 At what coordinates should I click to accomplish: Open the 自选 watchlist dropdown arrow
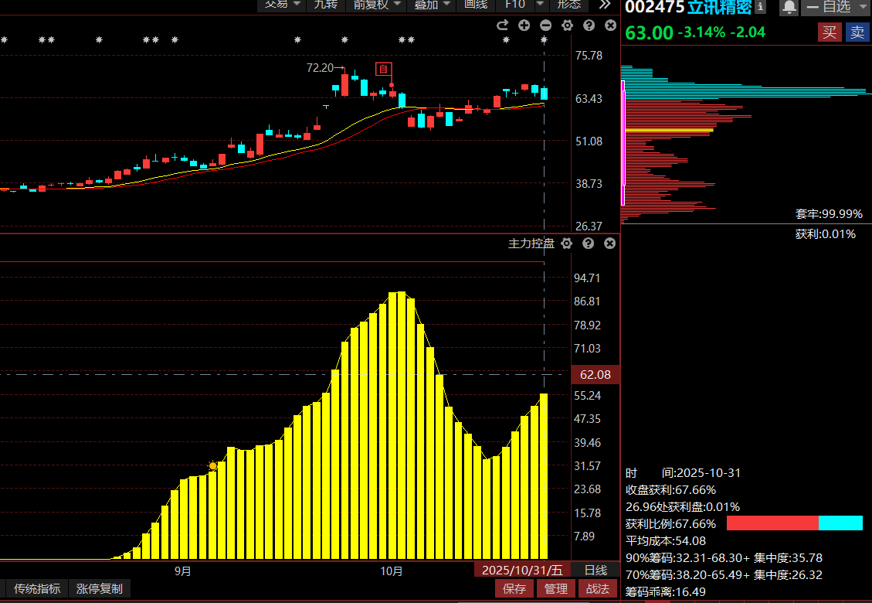(863, 7)
